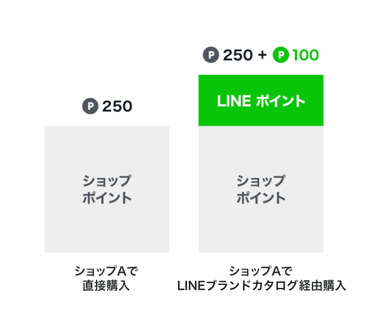Click the "250" value in the top-right formula
Screen dimensions: 368x324
coord(237,56)
